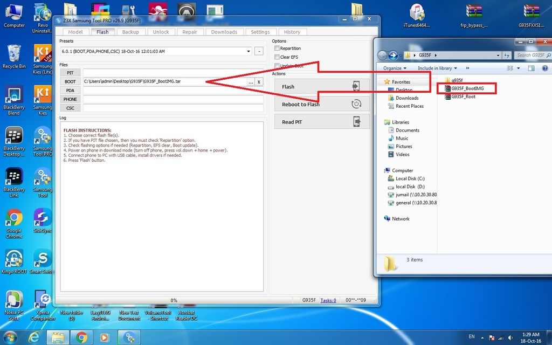Switch to the Backup tab
Viewport: 552px width, 345px height.
(x=130, y=32)
